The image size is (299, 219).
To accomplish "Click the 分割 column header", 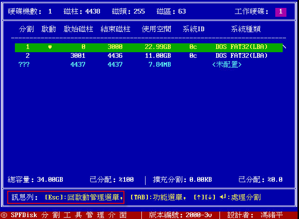I will pos(27,29).
